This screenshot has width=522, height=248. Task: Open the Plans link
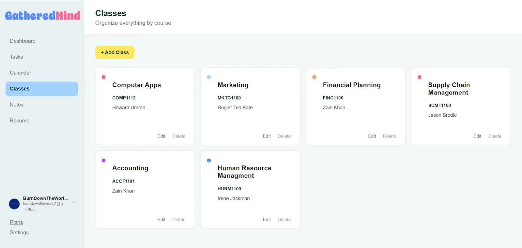pos(16,222)
